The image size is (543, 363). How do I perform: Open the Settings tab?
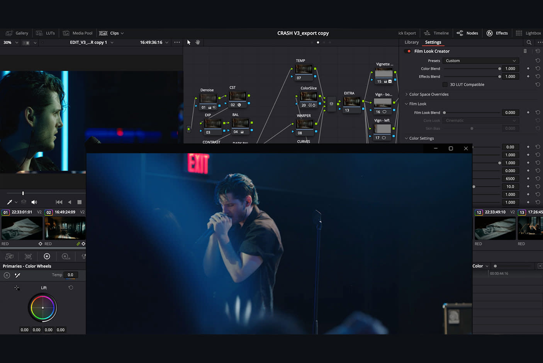tap(433, 42)
